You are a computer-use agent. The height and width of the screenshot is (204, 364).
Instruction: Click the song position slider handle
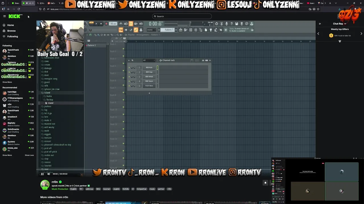tap(90, 30)
